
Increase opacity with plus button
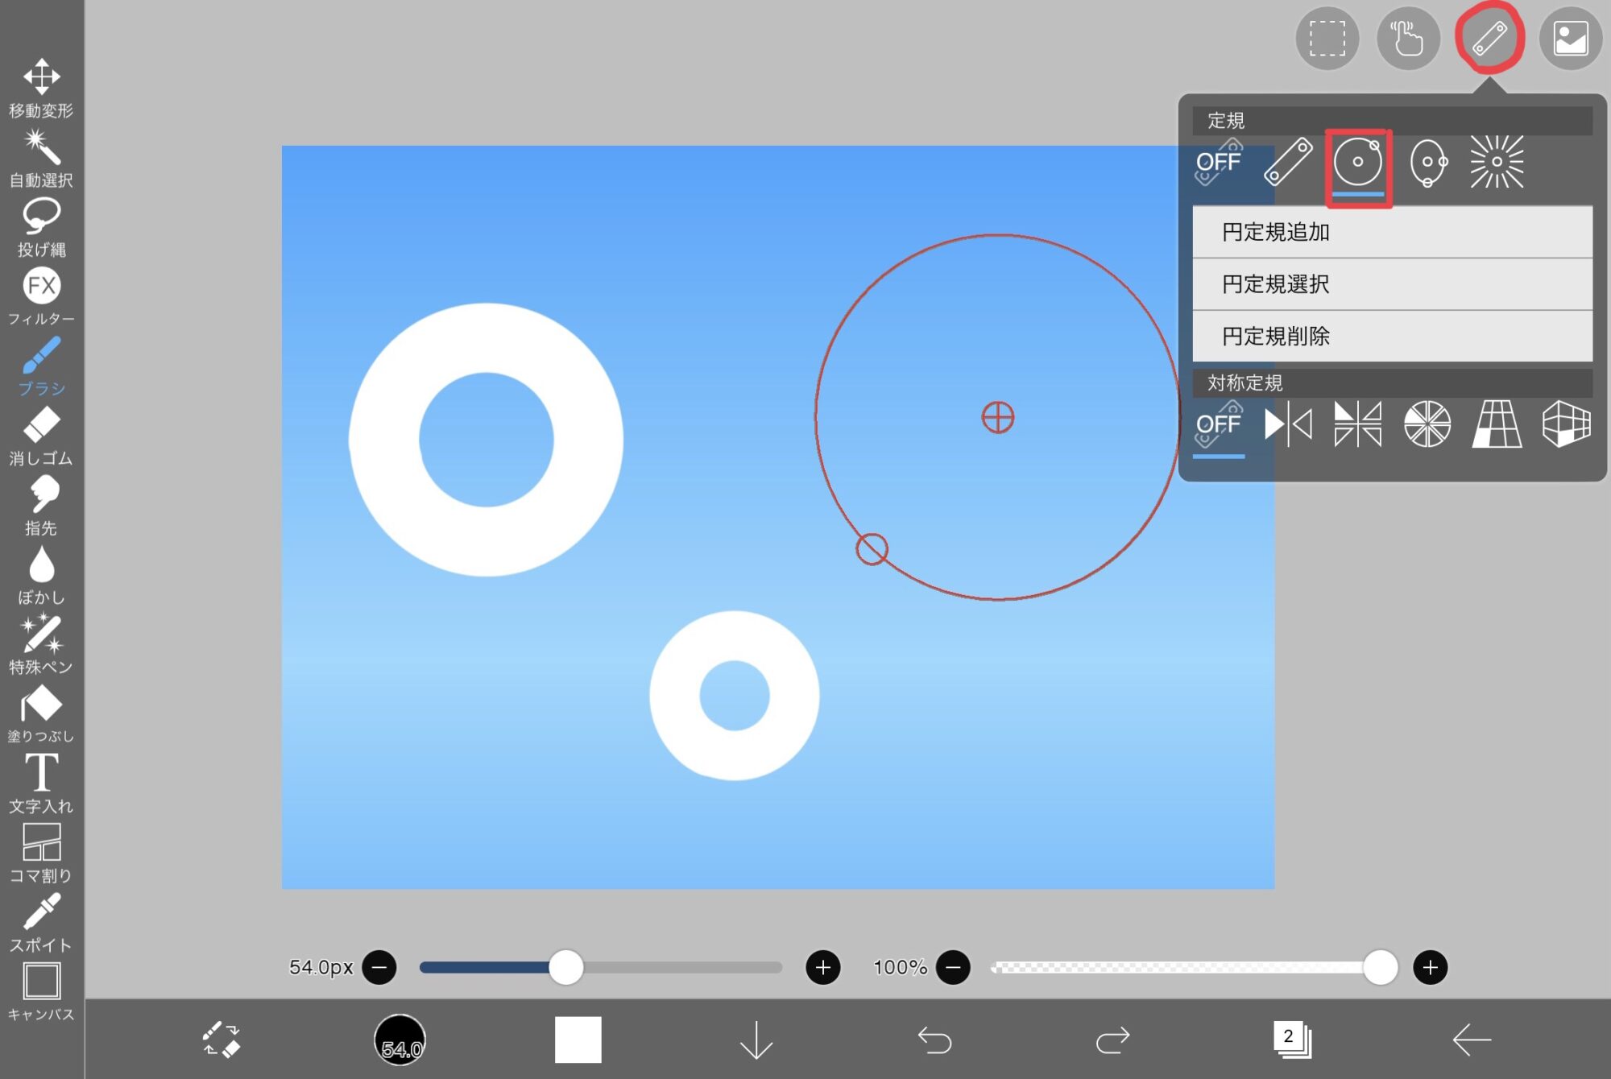[x=1431, y=967]
